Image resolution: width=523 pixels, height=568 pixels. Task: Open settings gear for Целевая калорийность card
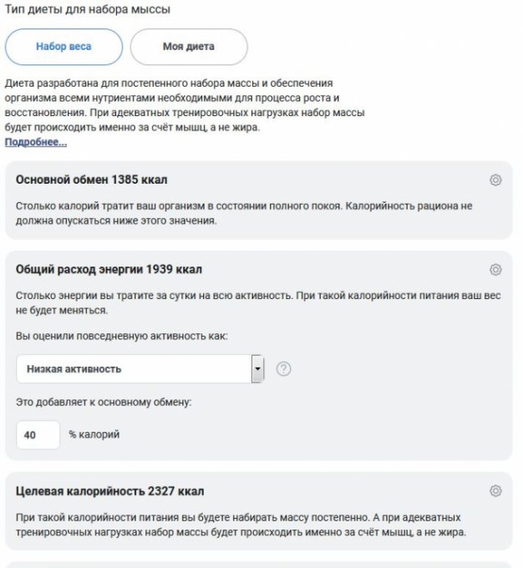(495, 490)
